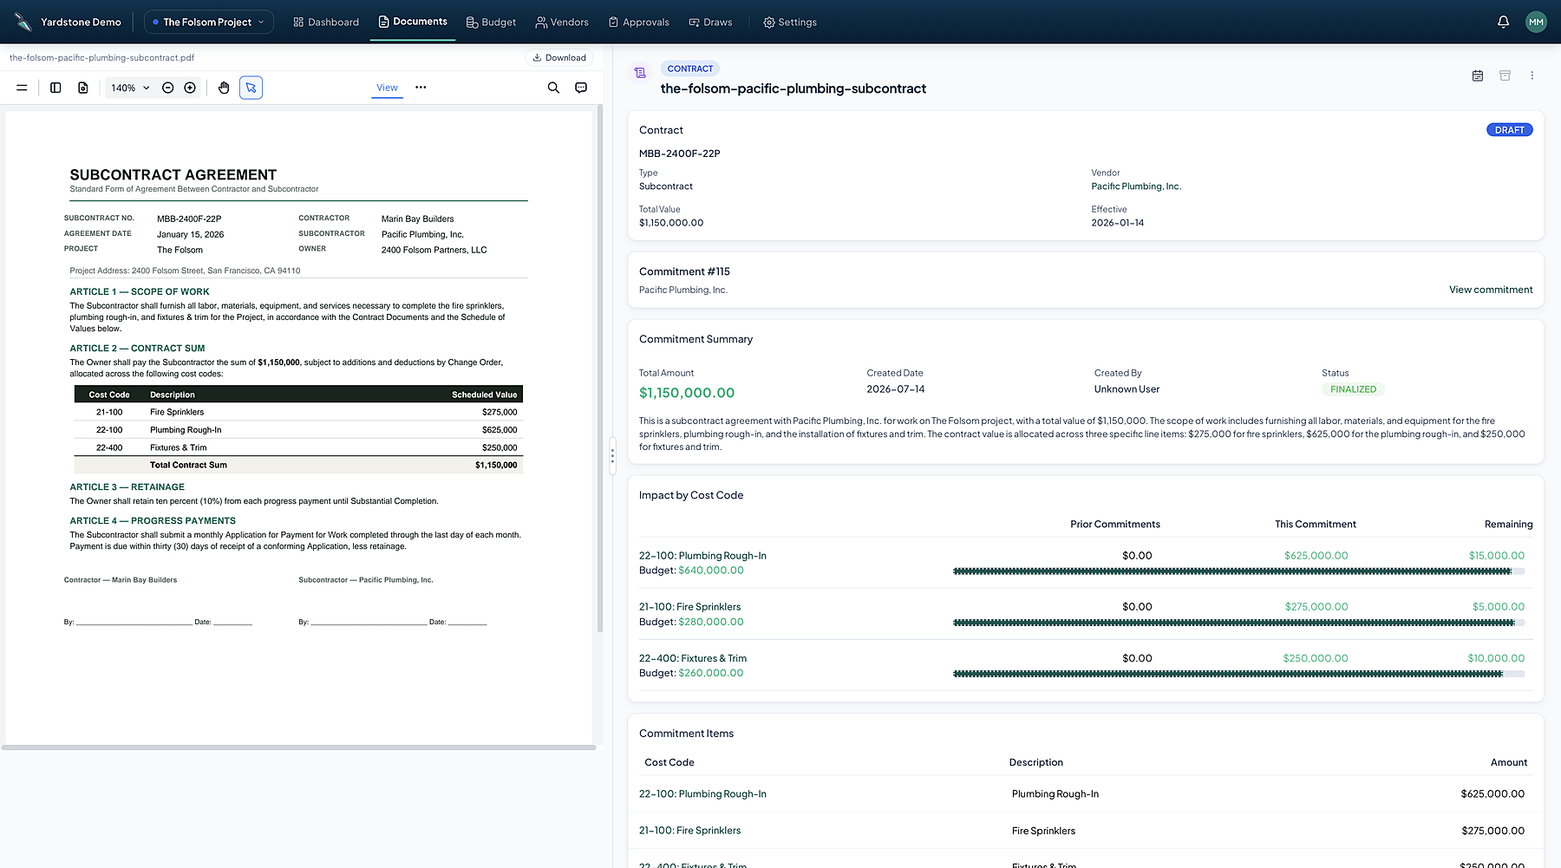The image size is (1561, 868).
Task: Open the hamburger menu in the PDF toolbar
Action: coord(22,88)
